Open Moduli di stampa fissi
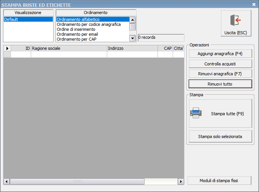Screen dimensions: 259x192 tap(219, 181)
